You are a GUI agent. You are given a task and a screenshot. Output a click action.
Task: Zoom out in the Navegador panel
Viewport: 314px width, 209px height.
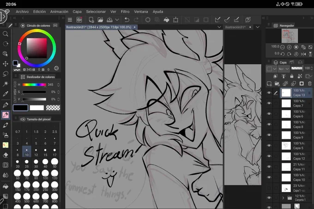point(282,47)
